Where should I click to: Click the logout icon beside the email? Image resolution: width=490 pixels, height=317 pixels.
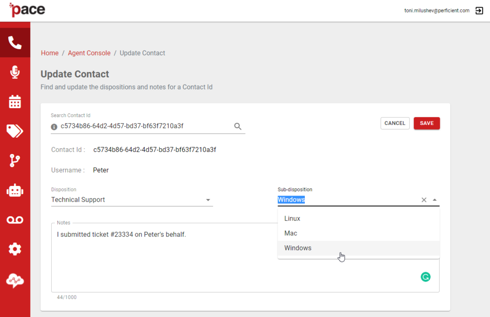coord(479,11)
